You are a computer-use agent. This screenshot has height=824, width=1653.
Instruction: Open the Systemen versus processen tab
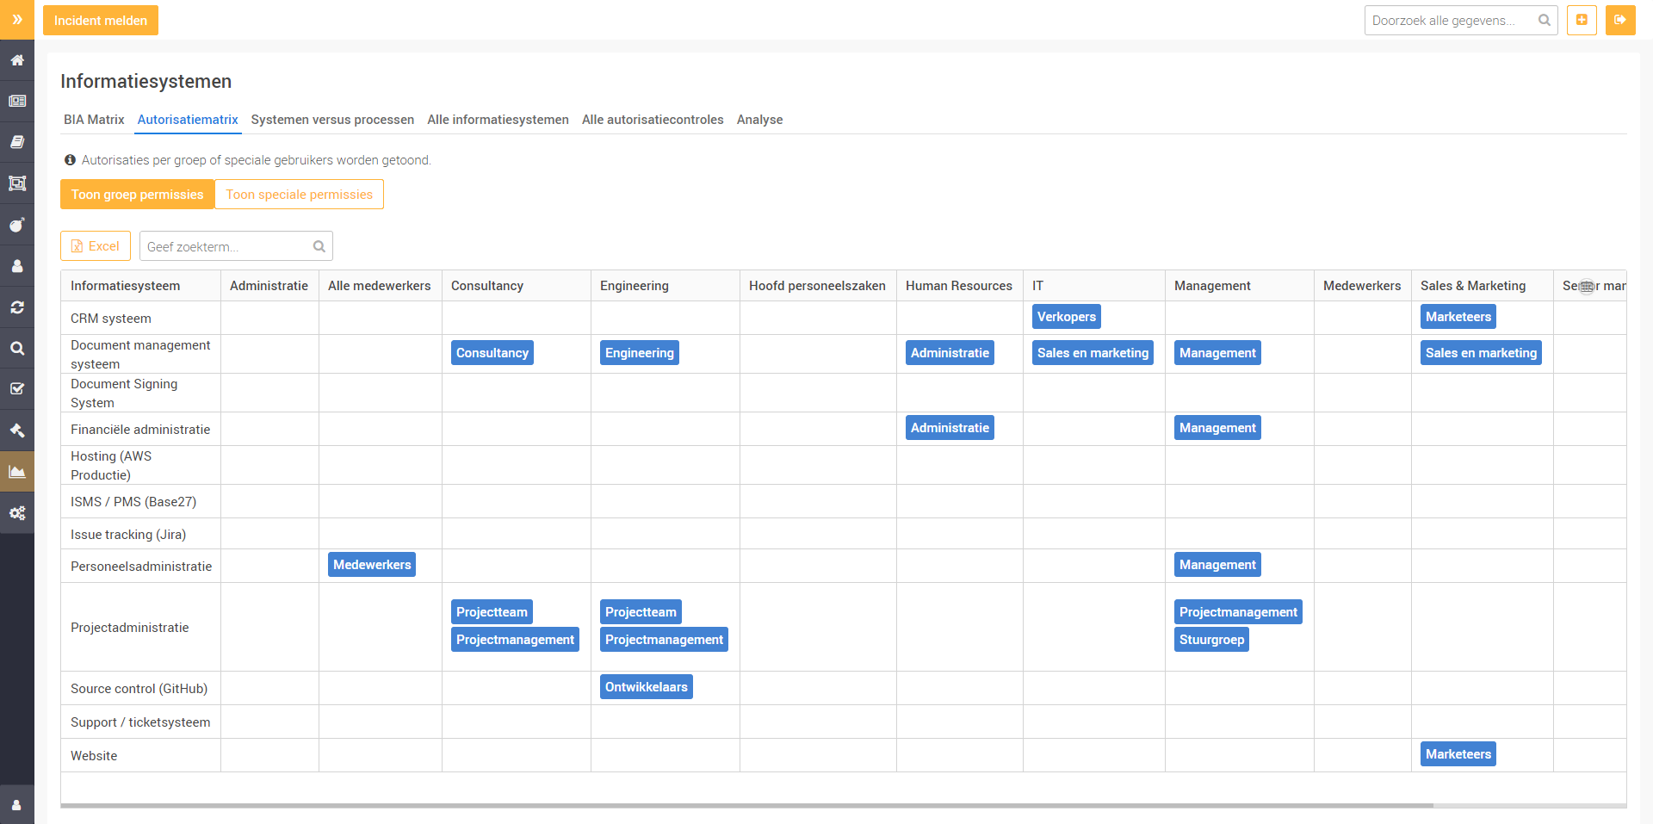pos(332,120)
